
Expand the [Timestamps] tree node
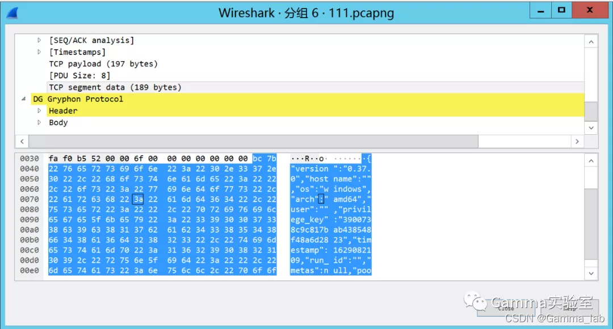point(39,52)
